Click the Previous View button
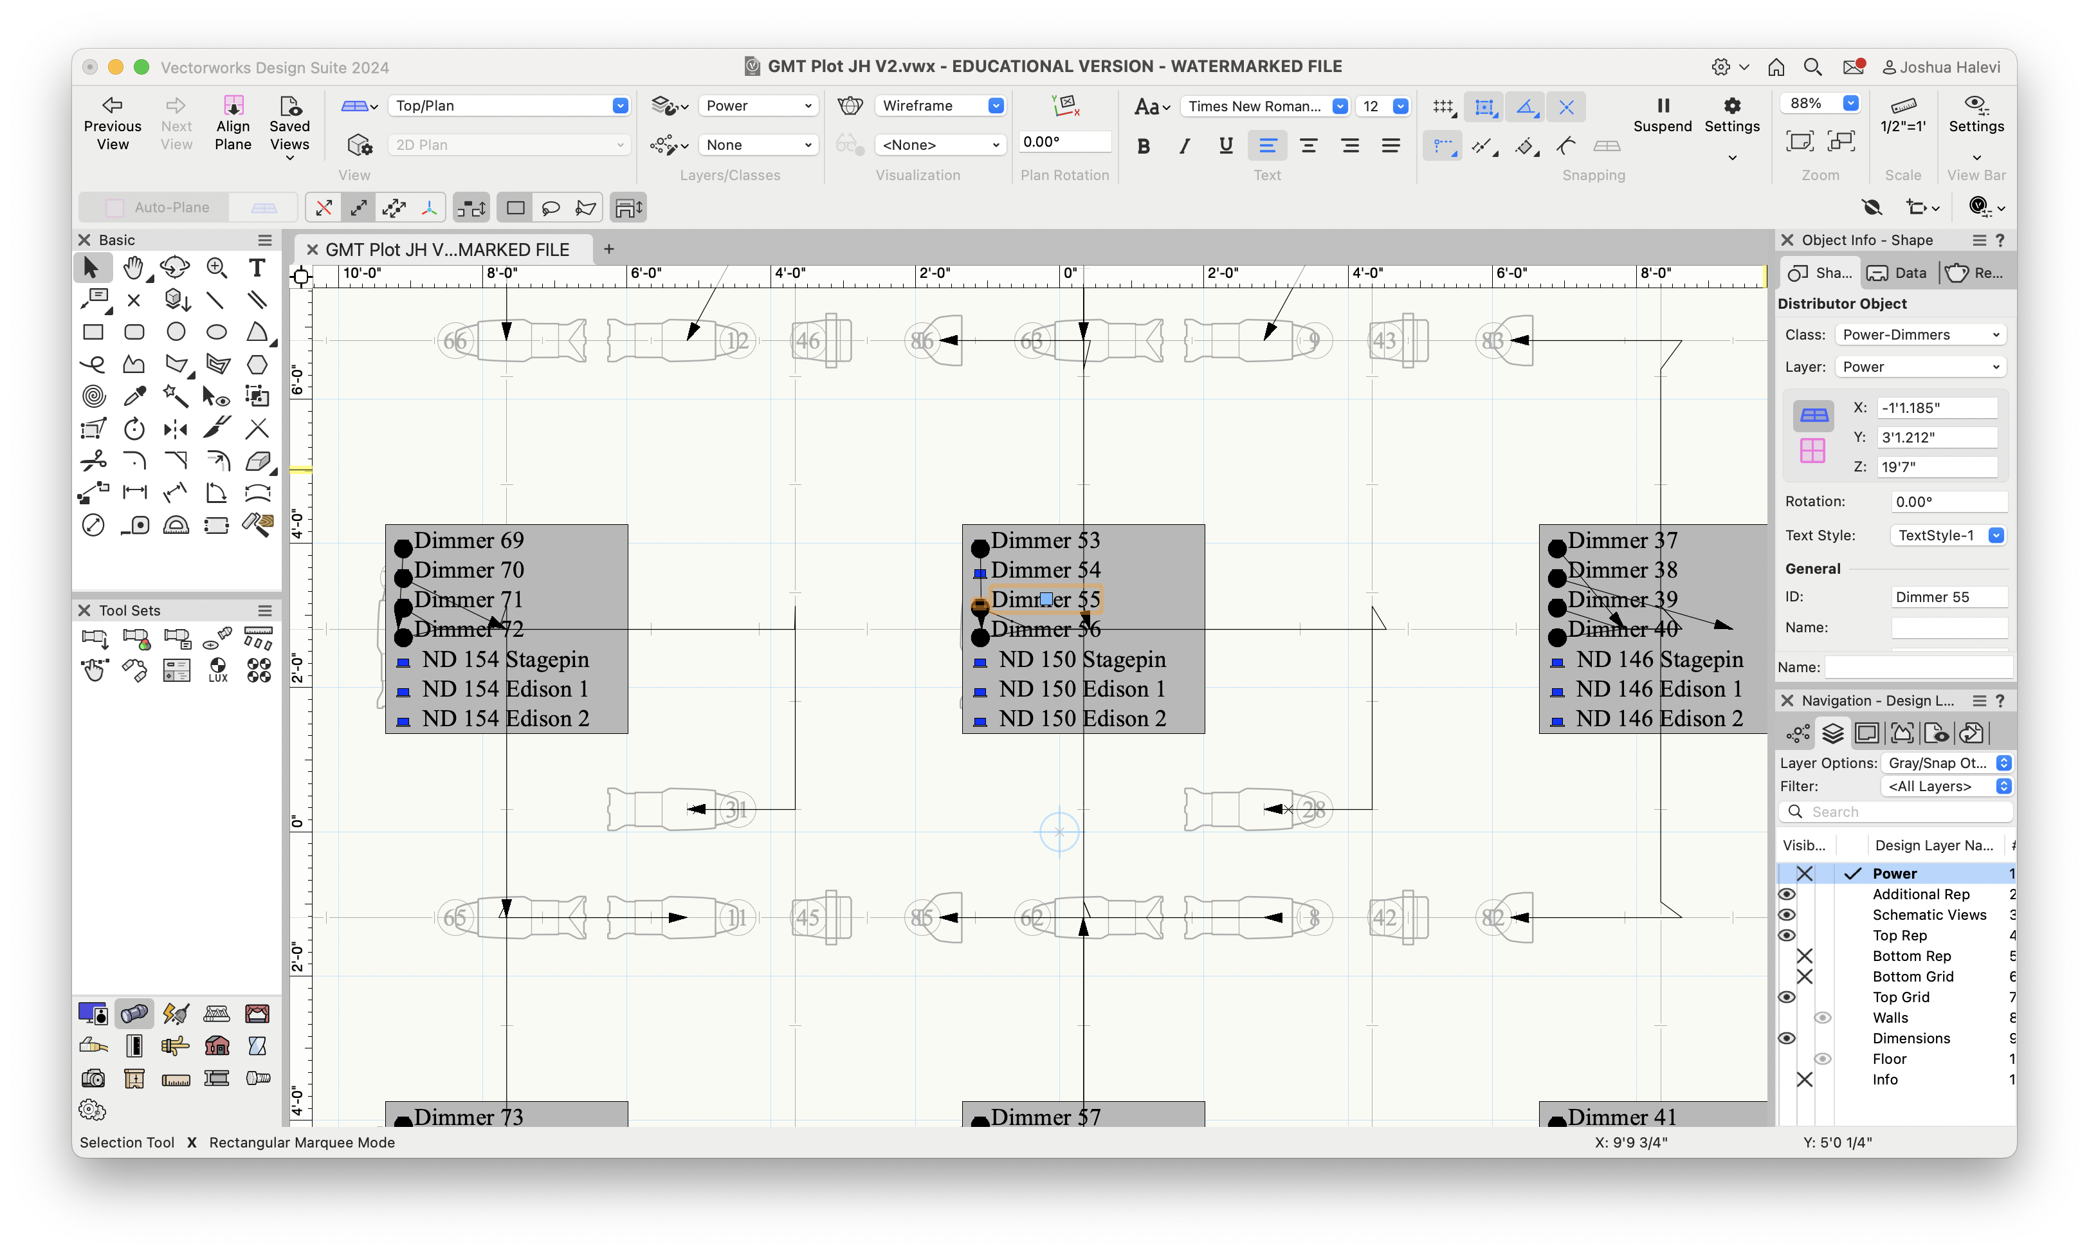The height and width of the screenshot is (1253, 2089). click(113, 123)
